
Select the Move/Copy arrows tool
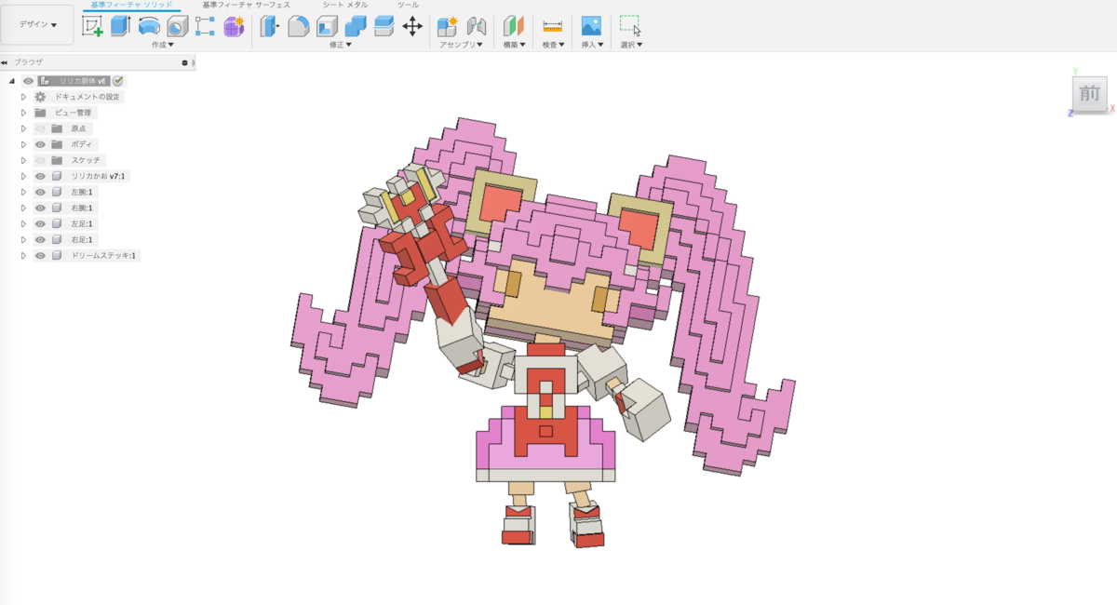pos(412,26)
